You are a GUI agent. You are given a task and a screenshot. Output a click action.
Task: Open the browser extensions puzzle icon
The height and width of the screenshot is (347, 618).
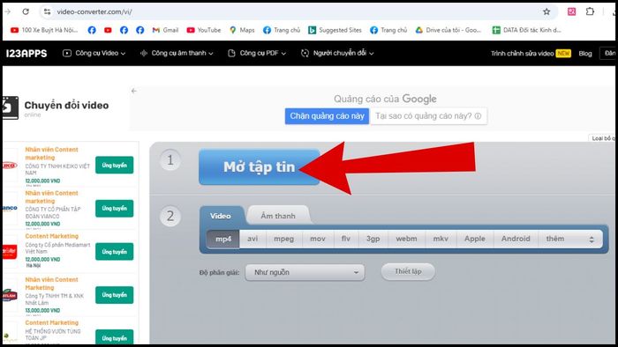click(x=590, y=11)
